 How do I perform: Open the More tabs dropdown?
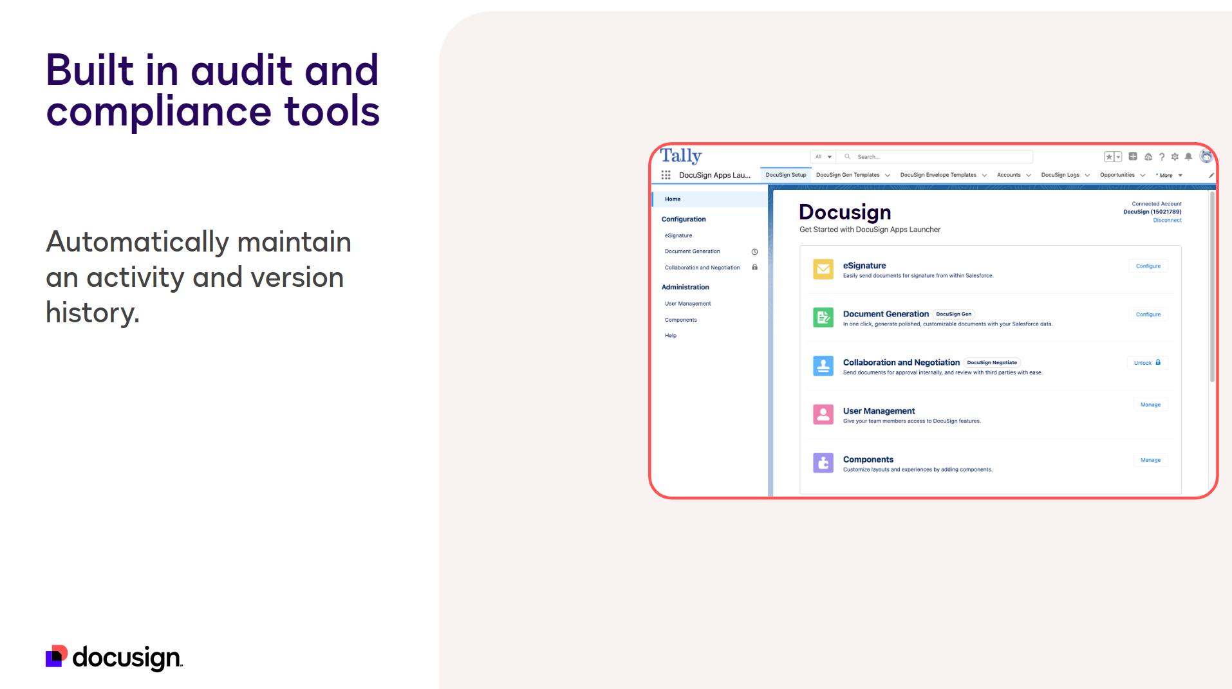[1170, 175]
